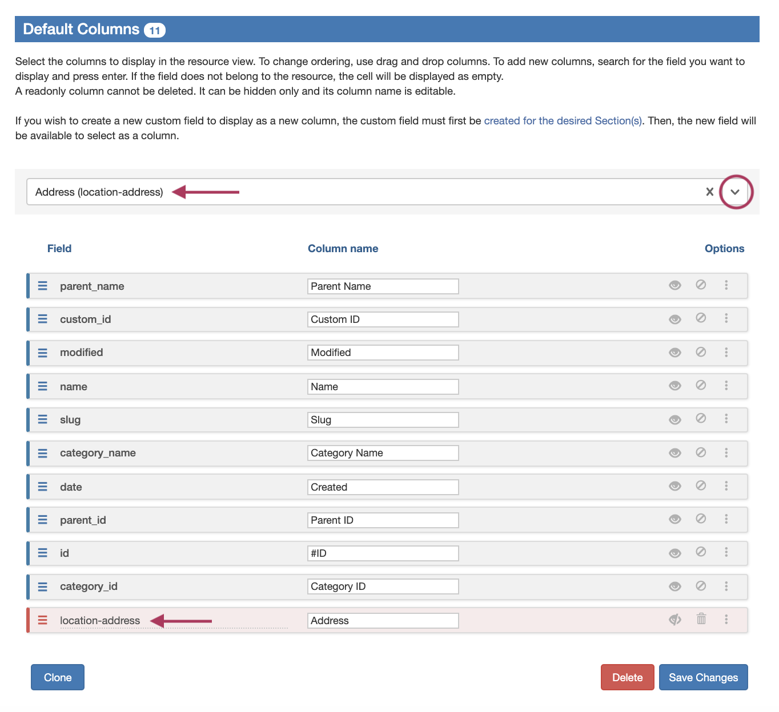Image resolution: width=779 pixels, height=712 pixels.
Task: Click the red drag handle for location-address row
Action: tap(43, 620)
